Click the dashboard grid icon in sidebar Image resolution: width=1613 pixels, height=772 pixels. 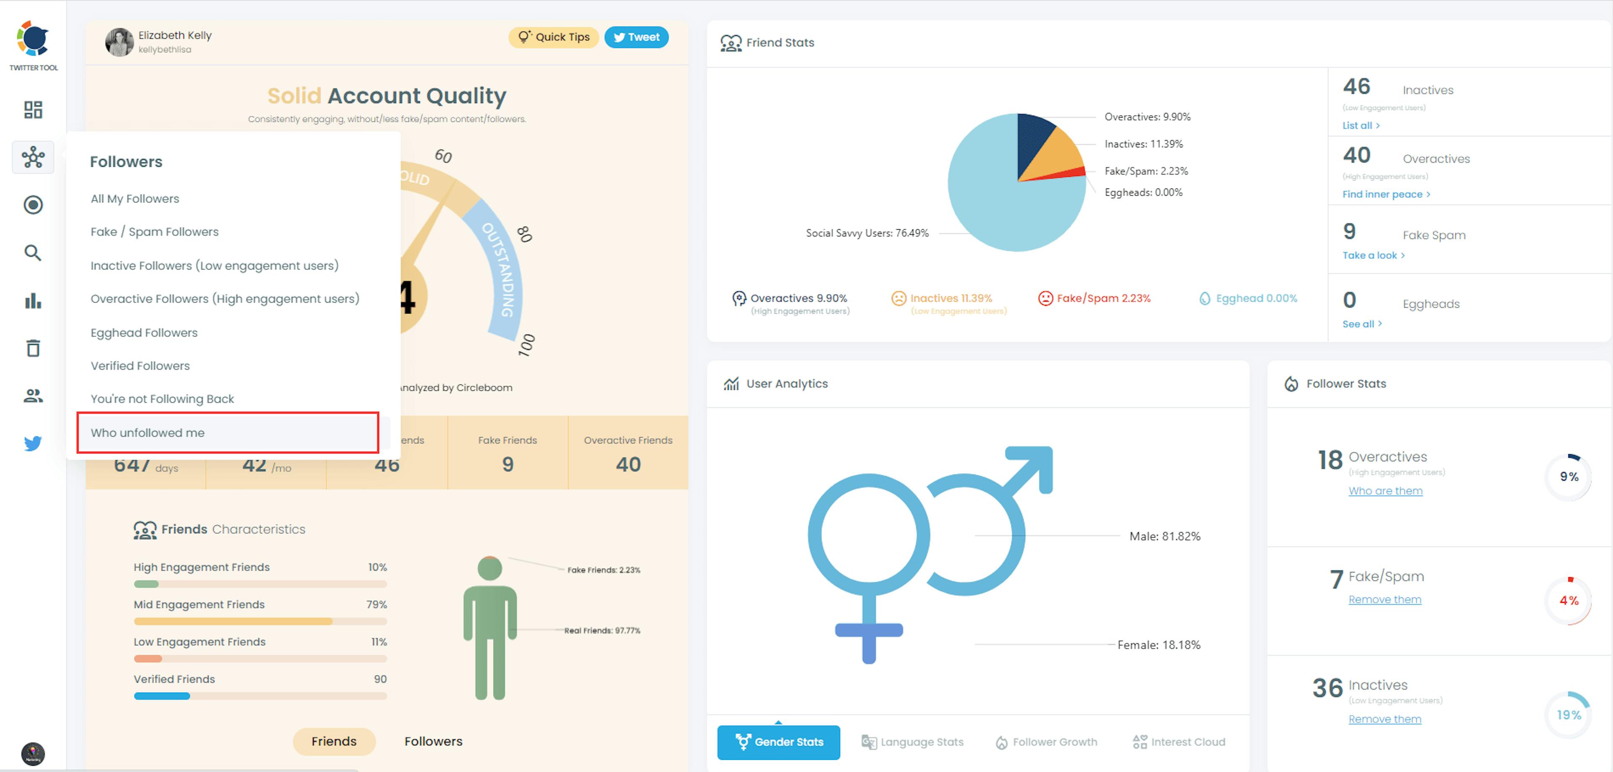coord(32,109)
